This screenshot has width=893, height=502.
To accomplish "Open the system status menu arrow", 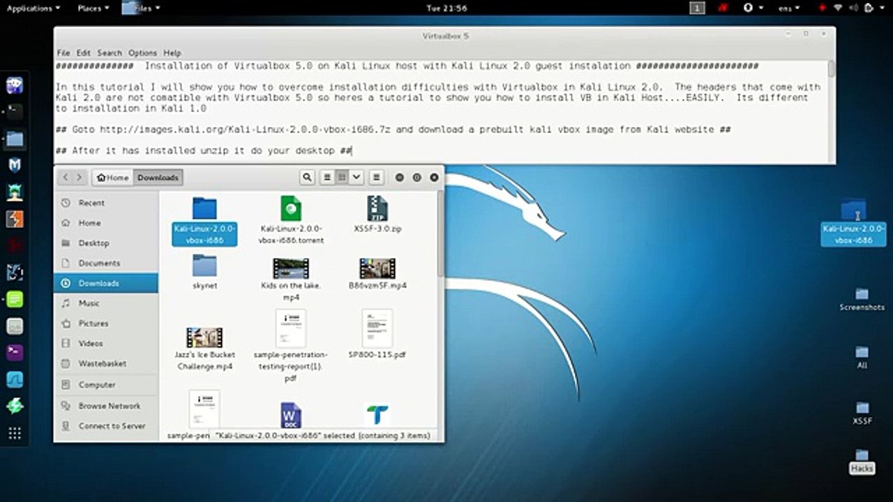I will tap(884, 8).
